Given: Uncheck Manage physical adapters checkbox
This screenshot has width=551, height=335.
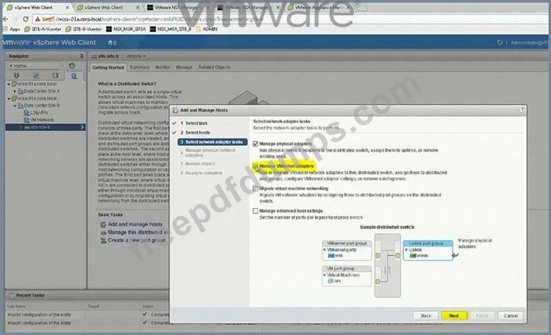Looking at the screenshot, I should (x=256, y=144).
